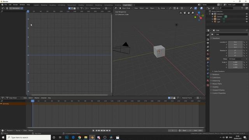
Task: Click the red X axis on navigation gizmo
Action: [201, 18]
